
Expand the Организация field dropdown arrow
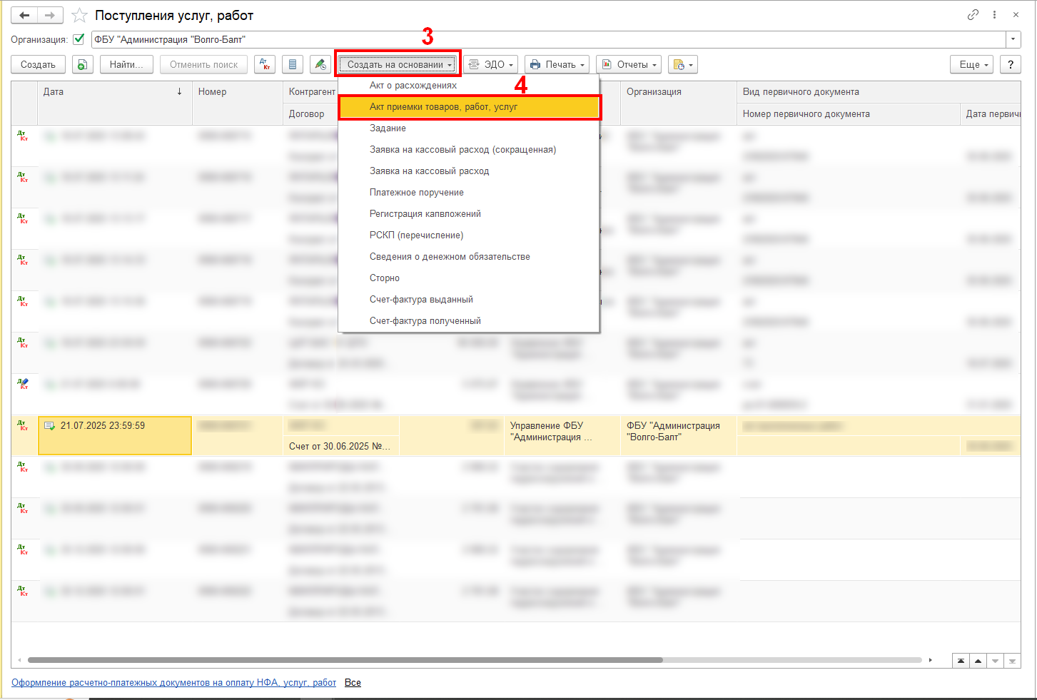click(1013, 39)
